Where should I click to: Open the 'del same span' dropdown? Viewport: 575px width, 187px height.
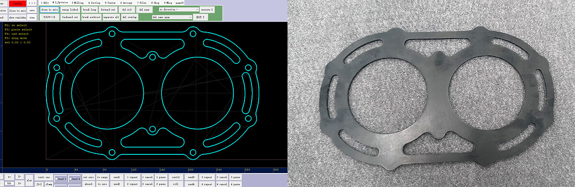click(172, 17)
